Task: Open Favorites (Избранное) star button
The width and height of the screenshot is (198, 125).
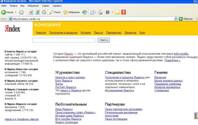Action: (71, 12)
